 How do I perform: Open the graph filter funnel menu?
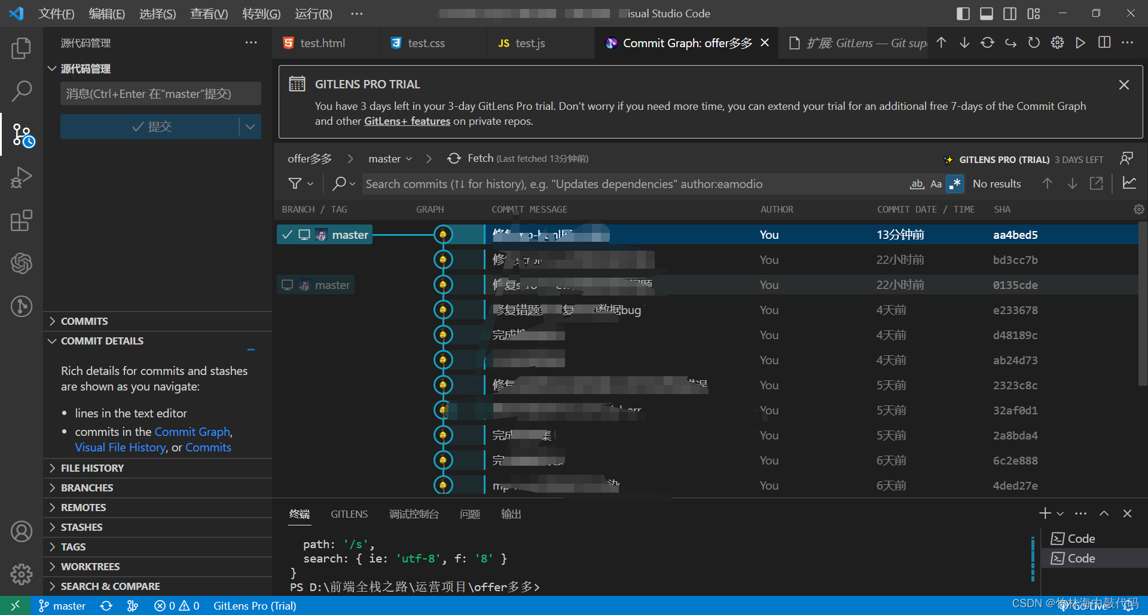(300, 183)
